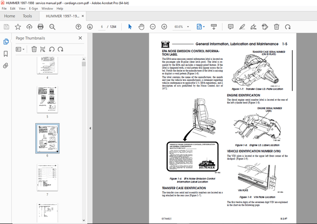Zoom out with the minus button
The image size is (317, 224).
[153, 27]
